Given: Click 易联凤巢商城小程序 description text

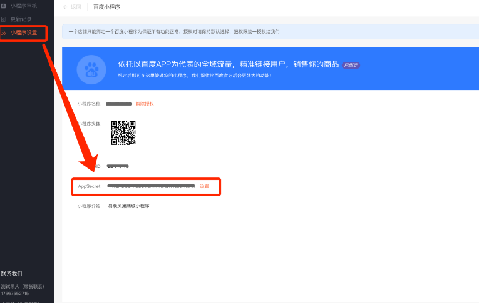Looking at the screenshot, I should 128,206.
